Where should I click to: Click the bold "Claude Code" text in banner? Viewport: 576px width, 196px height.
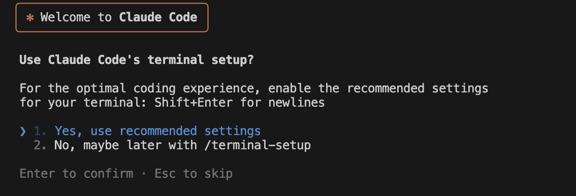pyautogui.click(x=158, y=17)
